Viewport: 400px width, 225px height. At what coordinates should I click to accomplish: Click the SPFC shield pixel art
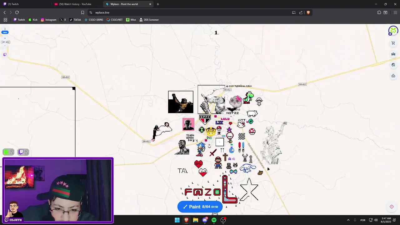(205, 119)
